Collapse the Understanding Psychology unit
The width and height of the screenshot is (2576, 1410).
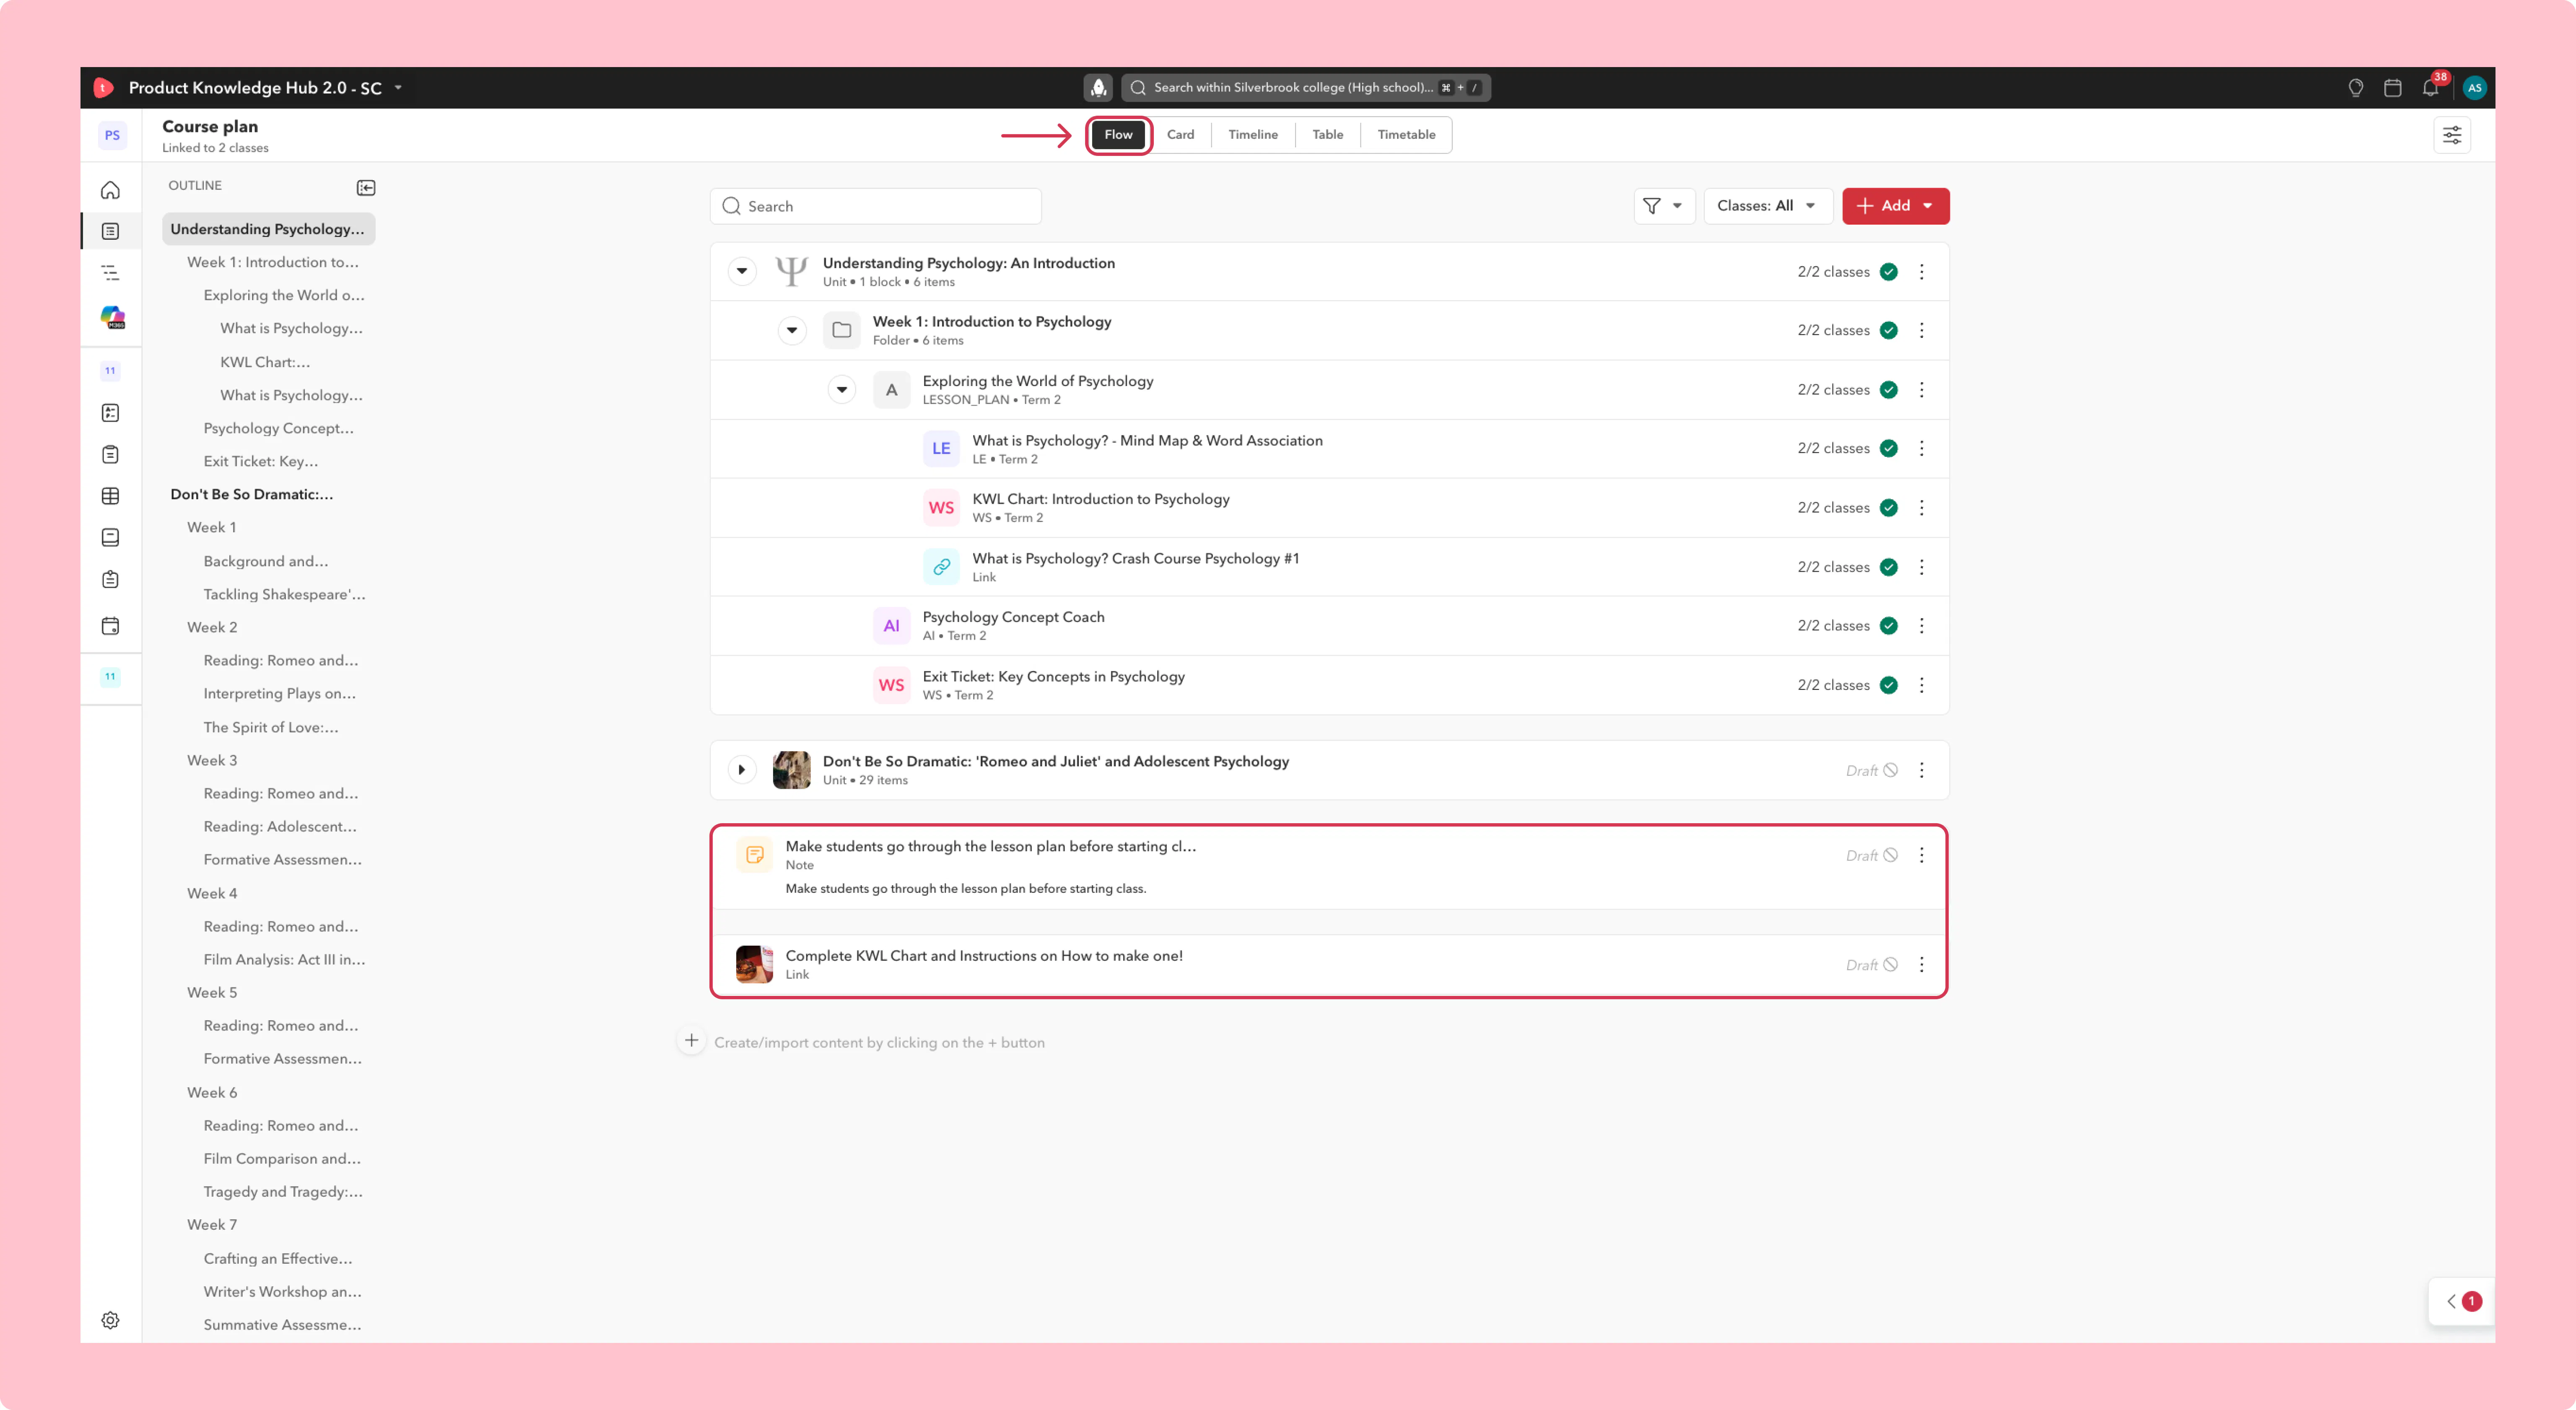742,271
